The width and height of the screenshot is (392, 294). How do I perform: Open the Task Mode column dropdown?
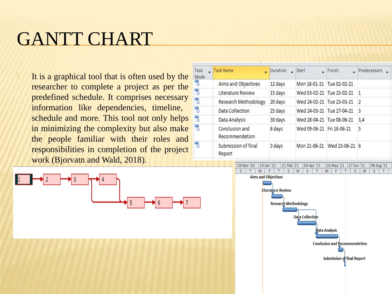pos(209,72)
